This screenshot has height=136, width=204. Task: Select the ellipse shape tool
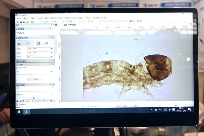click(x=107, y=21)
